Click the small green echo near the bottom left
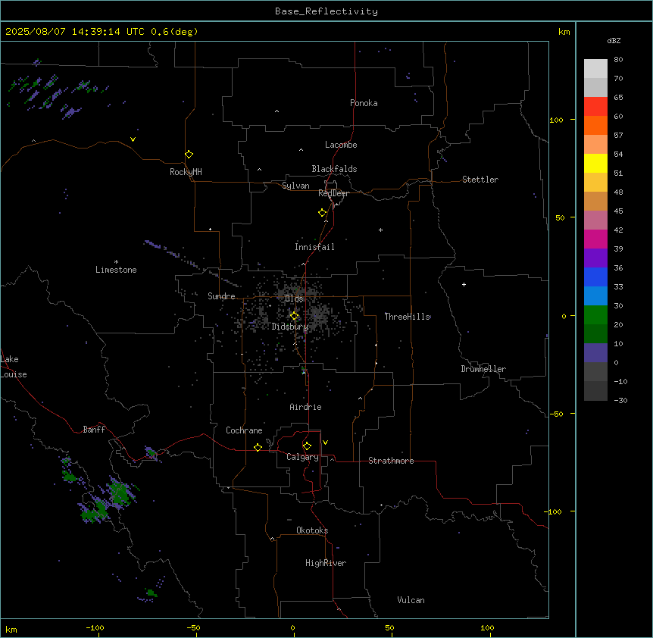Image resolution: width=653 pixels, height=638 pixels. (x=151, y=593)
